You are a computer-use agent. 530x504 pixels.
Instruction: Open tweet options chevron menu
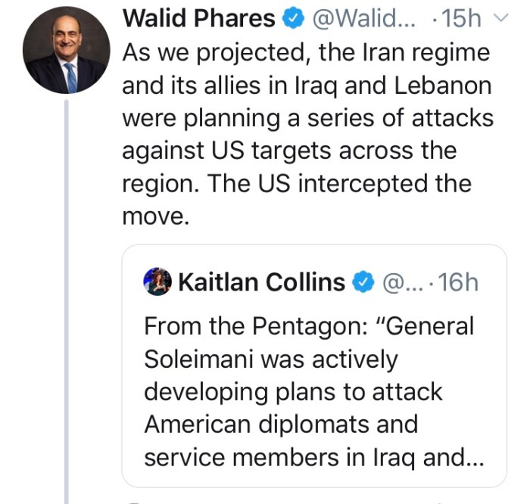coord(500,18)
